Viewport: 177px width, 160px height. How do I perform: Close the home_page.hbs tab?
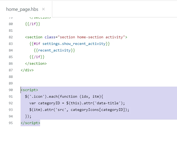coord(43,9)
